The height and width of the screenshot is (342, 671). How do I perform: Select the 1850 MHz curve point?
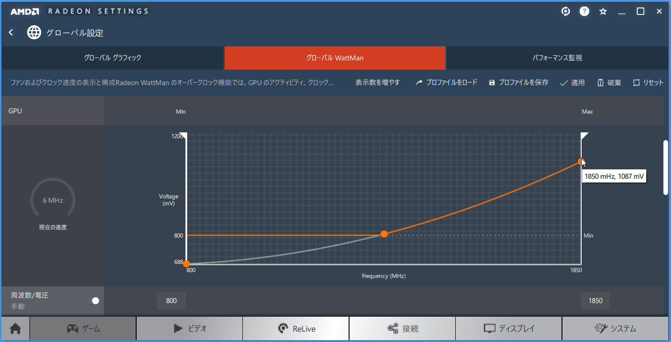581,161
